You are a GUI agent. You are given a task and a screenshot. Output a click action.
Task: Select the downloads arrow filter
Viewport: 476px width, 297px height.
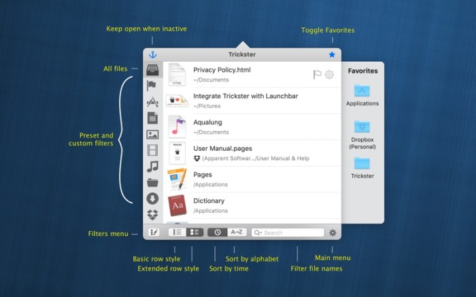[x=153, y=198]
